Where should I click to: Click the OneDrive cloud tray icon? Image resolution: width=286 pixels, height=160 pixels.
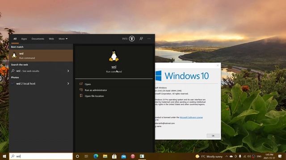(231, 156)
